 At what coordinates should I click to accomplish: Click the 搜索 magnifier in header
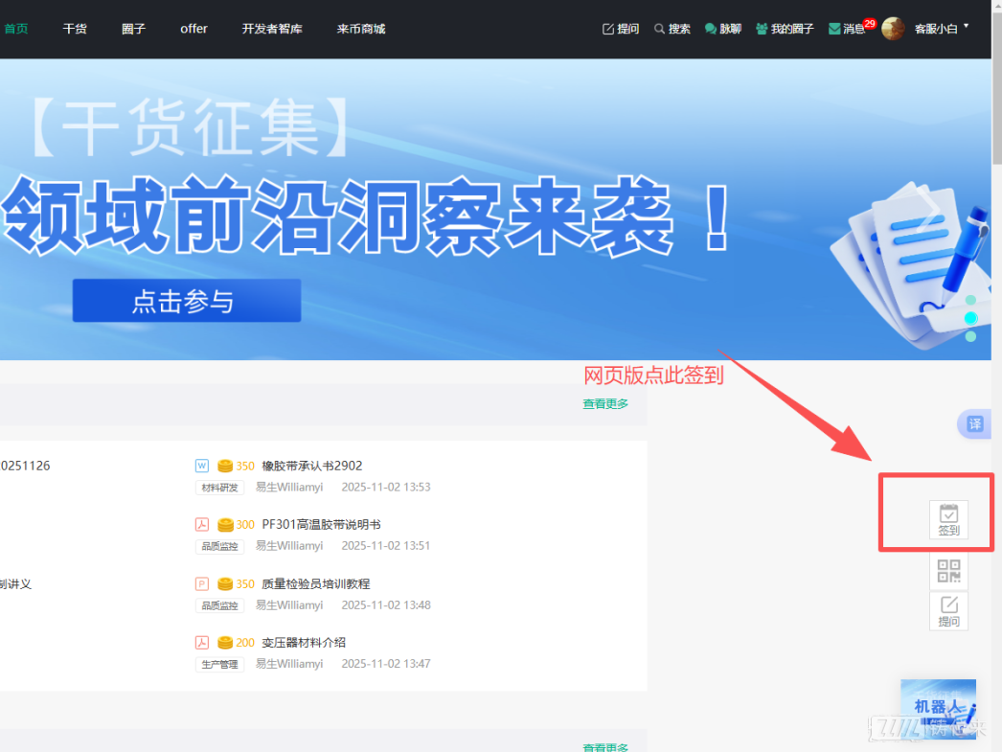[x=672, y=29]
